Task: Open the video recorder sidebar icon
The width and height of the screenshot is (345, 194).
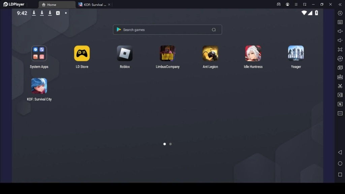Action: [340, 95]
